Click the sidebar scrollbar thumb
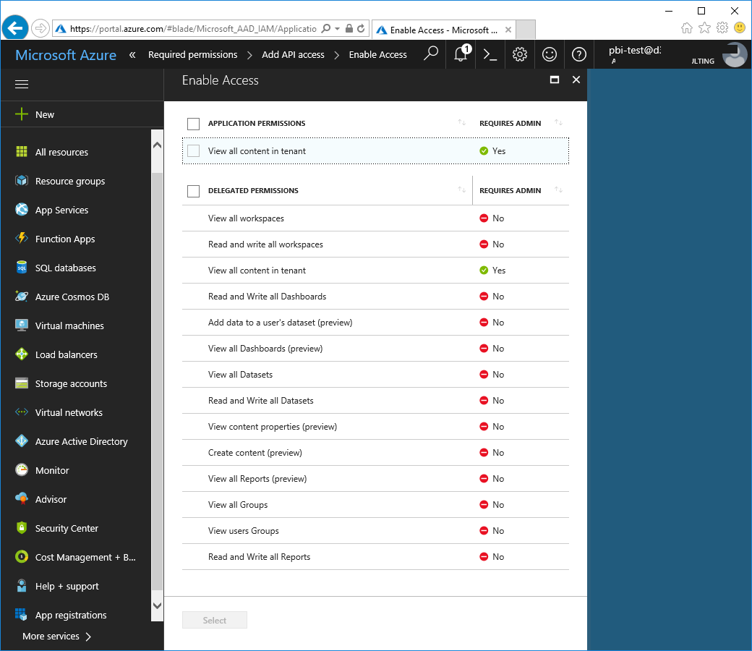 [157, 381]
